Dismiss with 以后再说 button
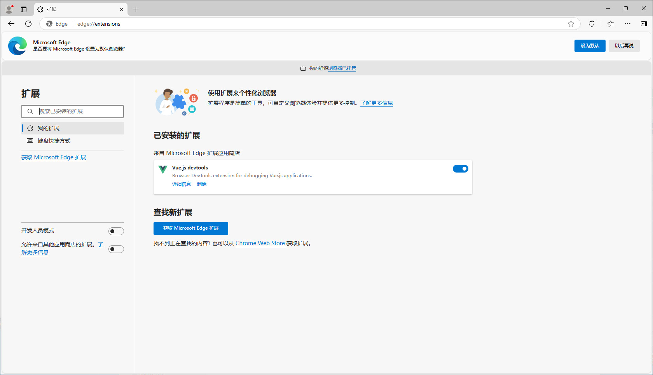Screen dimensions: 653x375 (624, 46)
